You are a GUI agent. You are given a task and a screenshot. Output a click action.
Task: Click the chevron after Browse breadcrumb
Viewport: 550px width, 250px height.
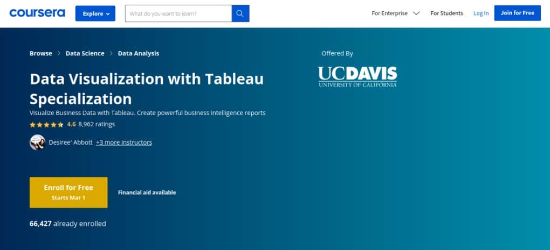(x=59, y=54)
